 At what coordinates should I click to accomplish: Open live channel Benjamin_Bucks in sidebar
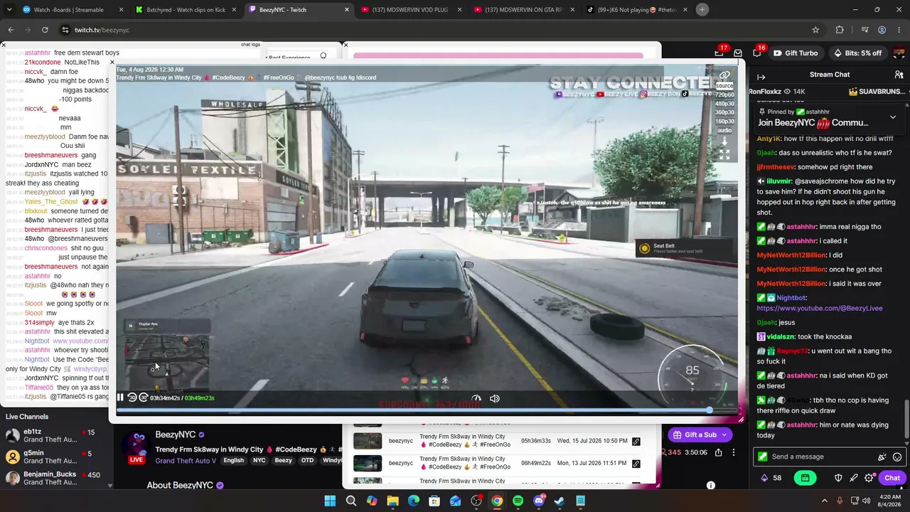[57, 478]
